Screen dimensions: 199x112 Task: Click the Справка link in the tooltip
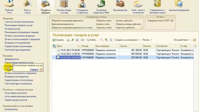click(34, 69)
